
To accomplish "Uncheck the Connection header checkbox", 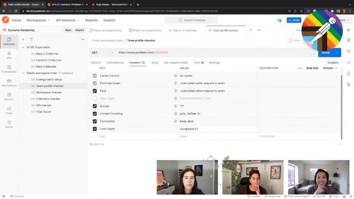I will pyautogui.click(x=95, y=121).
